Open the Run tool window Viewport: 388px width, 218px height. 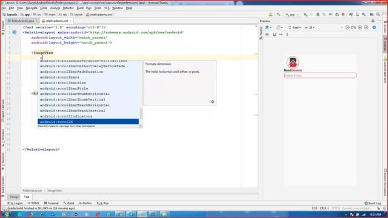tap(103, 203)
